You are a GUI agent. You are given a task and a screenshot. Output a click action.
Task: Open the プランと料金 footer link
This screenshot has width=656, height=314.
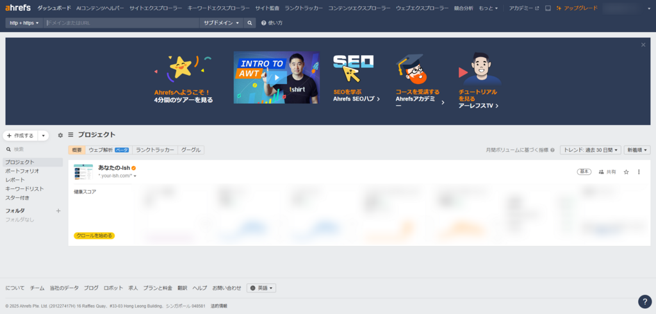pyautogui.click(x=158, y=288)
